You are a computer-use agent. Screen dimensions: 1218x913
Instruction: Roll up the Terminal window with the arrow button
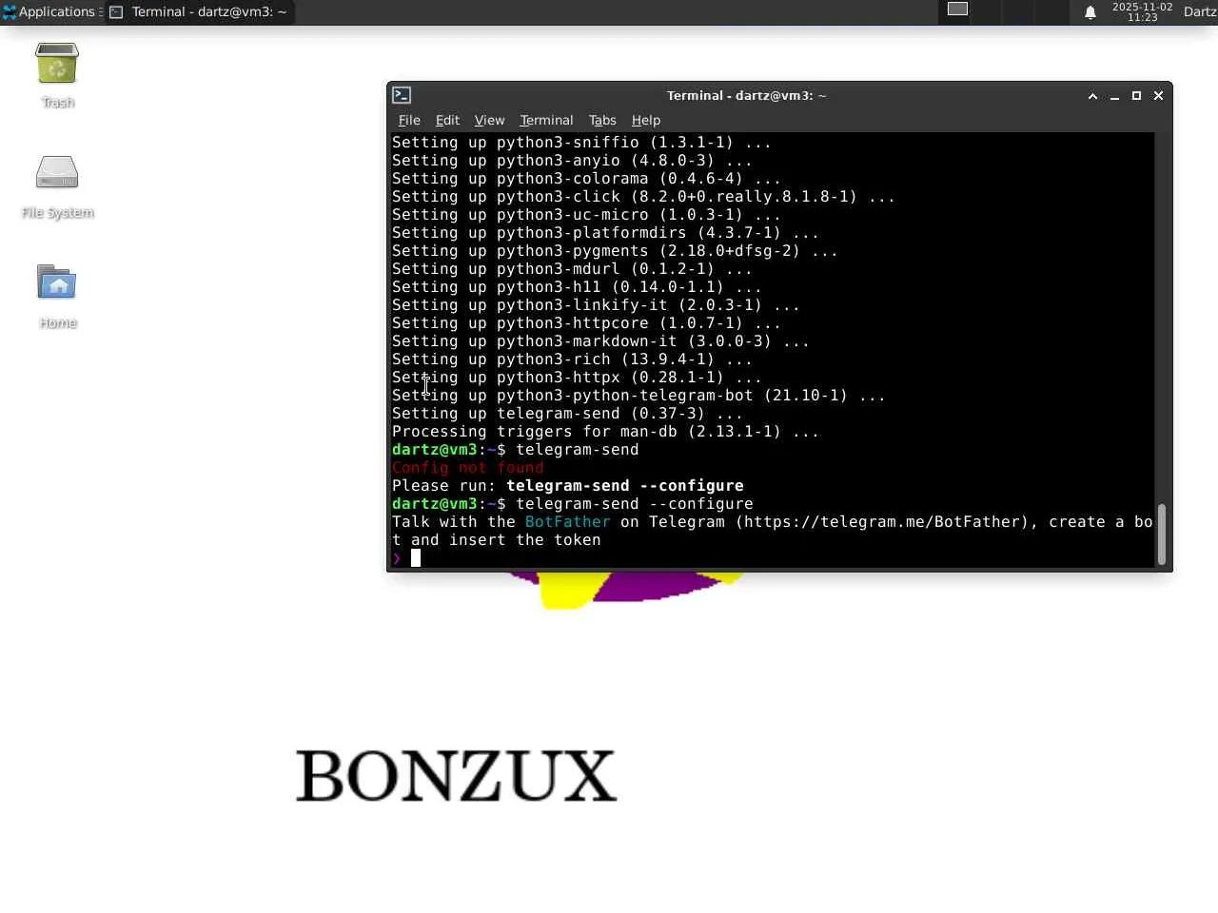(1092, 96)
